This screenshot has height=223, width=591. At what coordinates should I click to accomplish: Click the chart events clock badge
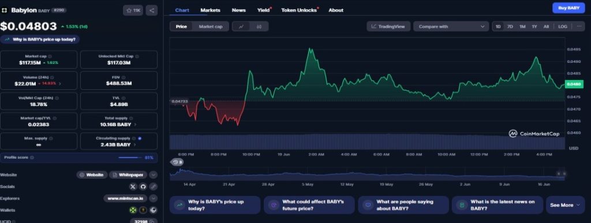[177, 162]
